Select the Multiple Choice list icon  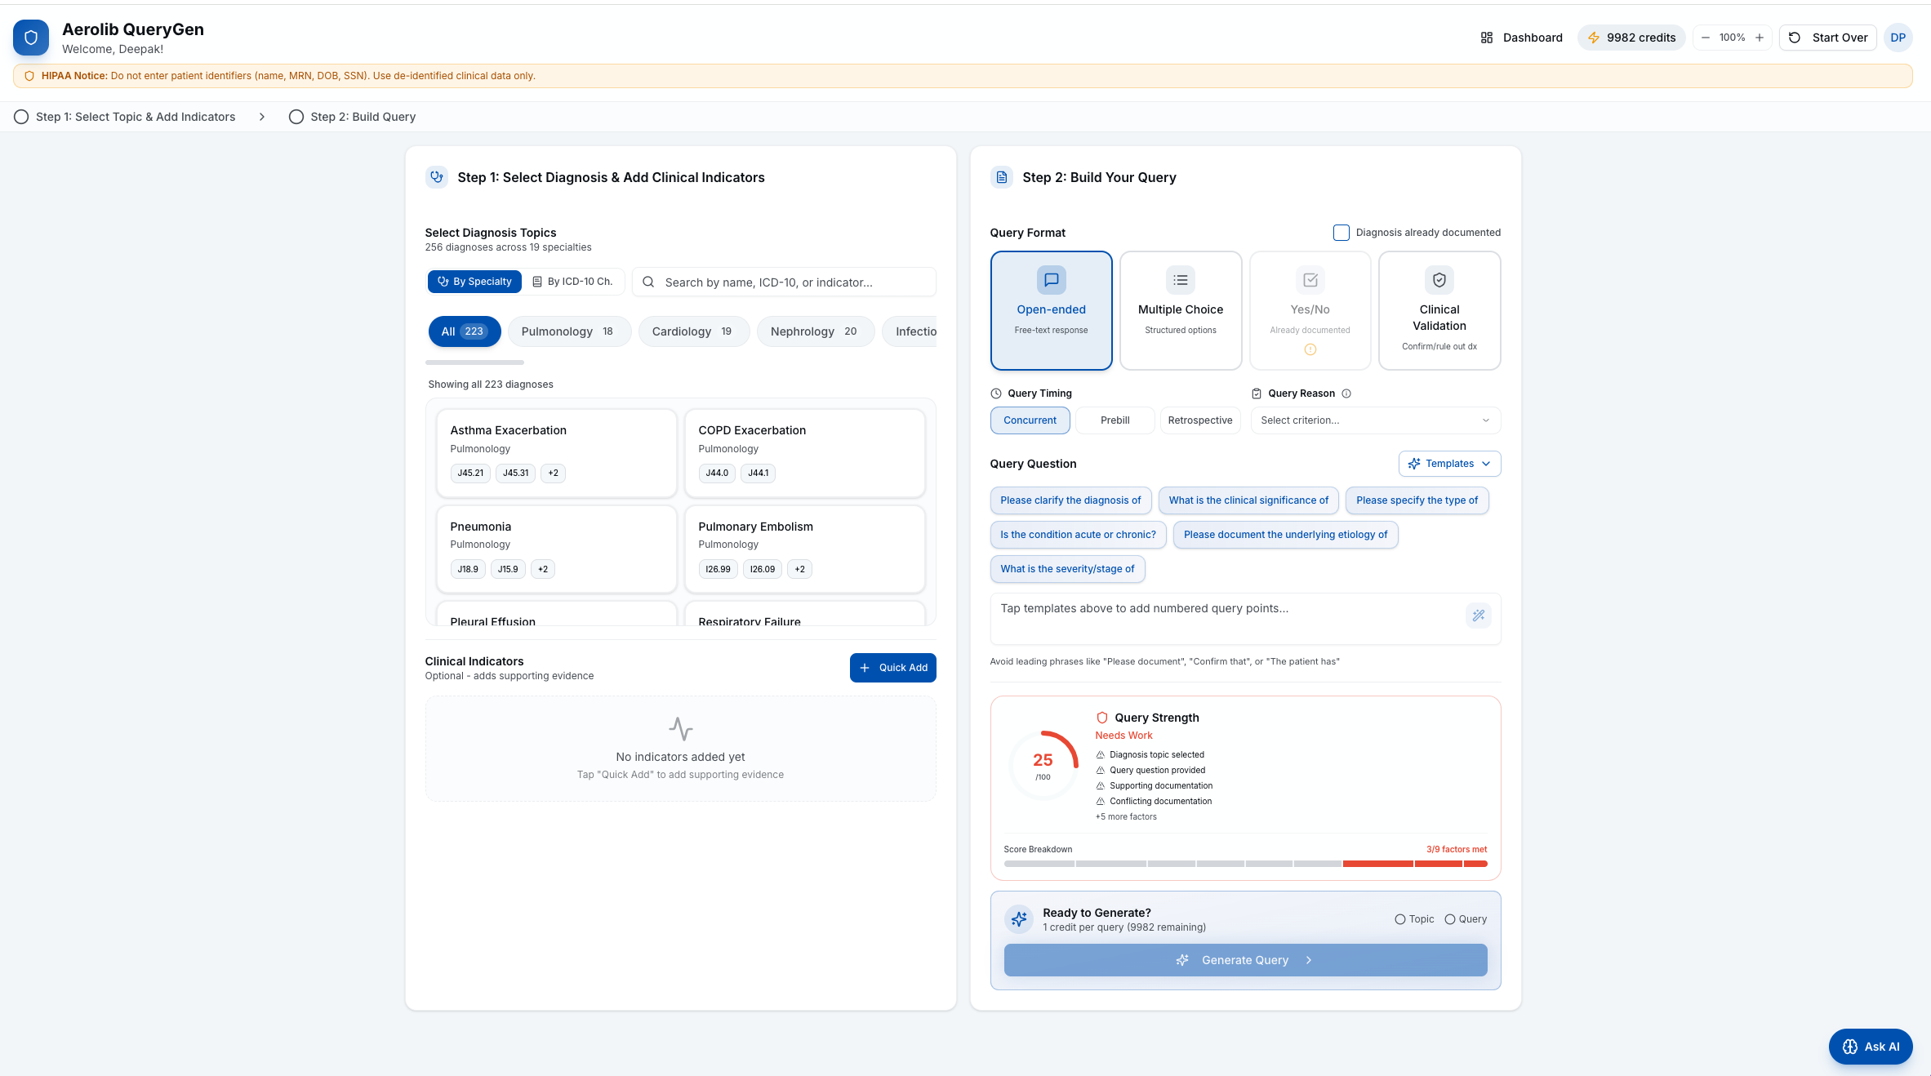click(1180, 280)
